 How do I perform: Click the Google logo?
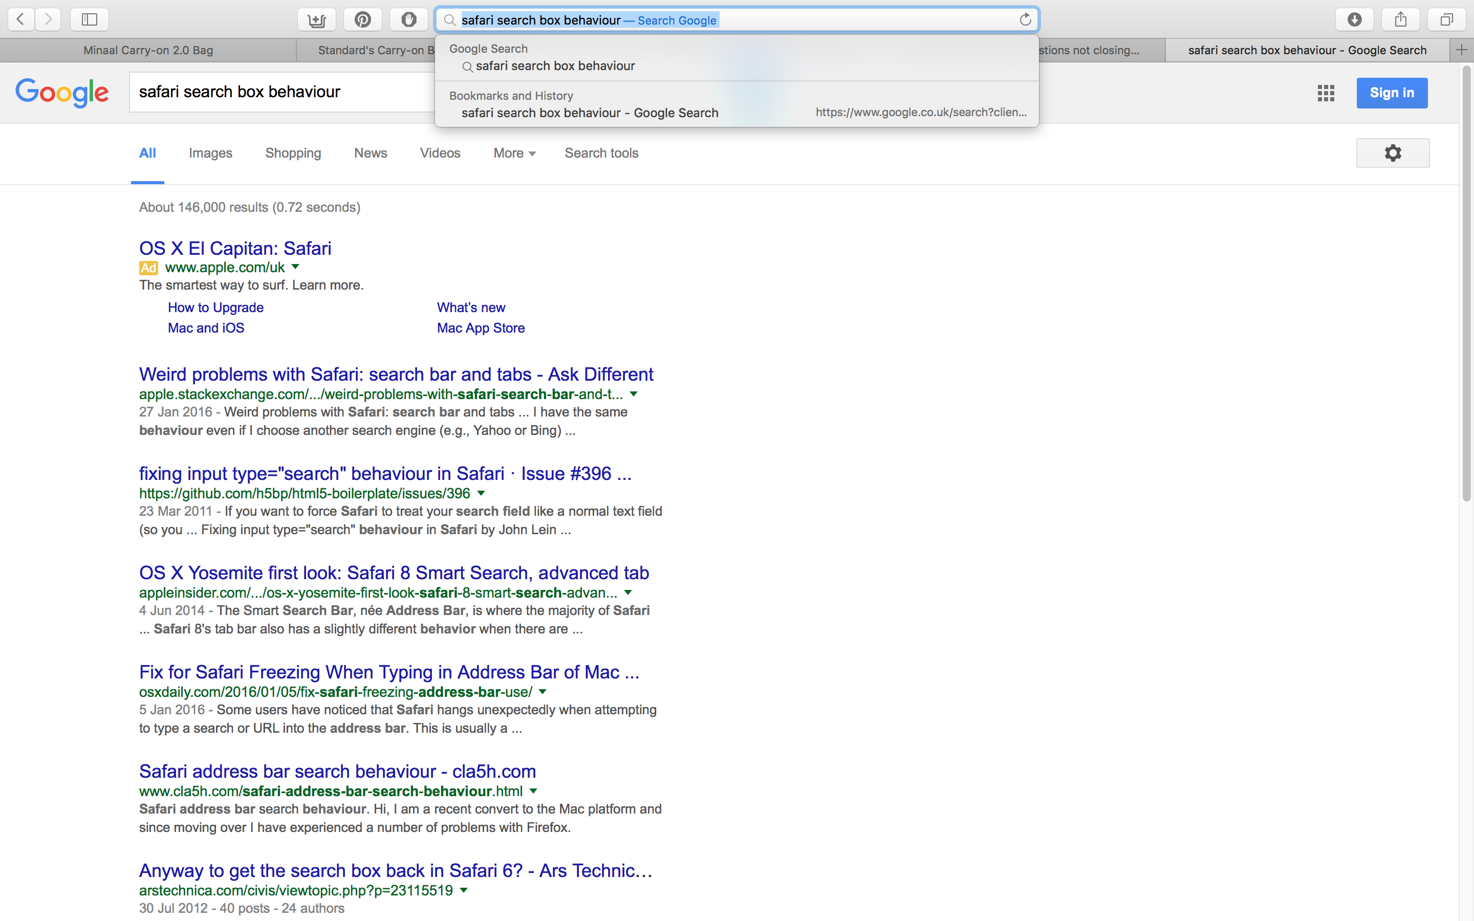pos(62,93)
